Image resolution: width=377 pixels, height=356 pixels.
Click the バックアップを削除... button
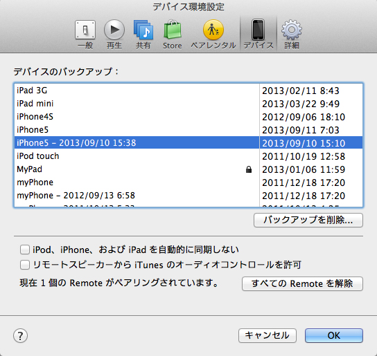click(308, 220)
